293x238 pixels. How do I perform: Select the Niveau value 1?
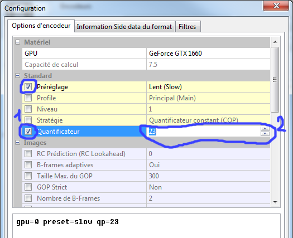208,109
